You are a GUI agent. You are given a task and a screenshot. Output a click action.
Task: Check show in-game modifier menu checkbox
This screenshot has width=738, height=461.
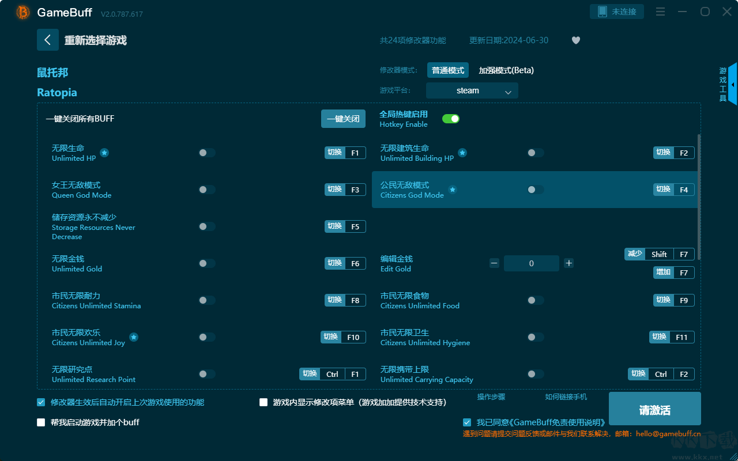(x=263, y=402)
